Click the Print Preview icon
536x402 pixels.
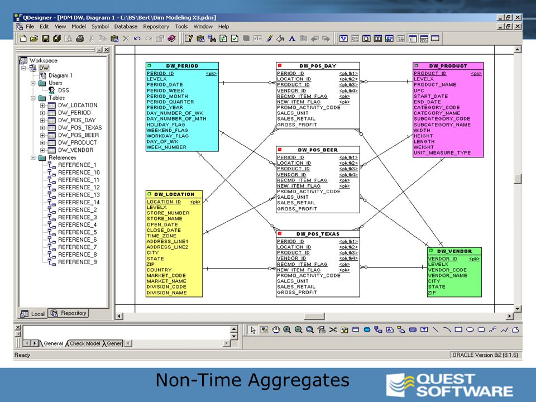(69, 39)
